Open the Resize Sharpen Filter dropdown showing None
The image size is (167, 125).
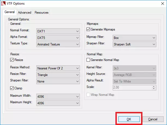(x=58, y=81)
